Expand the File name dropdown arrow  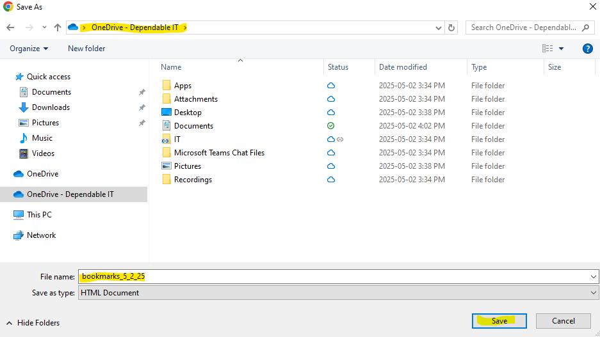pos(594,277)
